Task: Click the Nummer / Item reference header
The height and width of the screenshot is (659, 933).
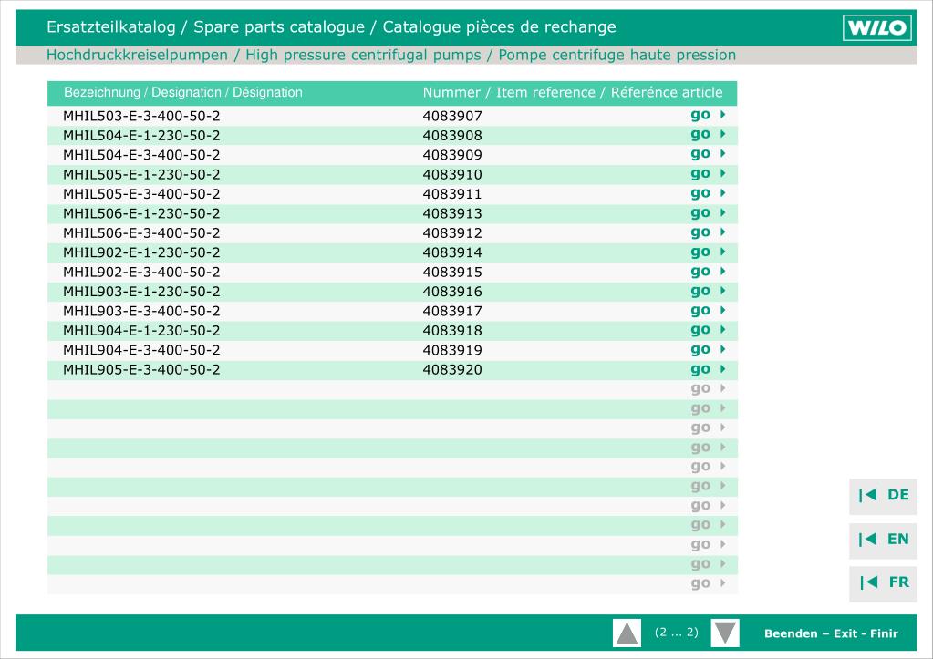Action: 573,93
